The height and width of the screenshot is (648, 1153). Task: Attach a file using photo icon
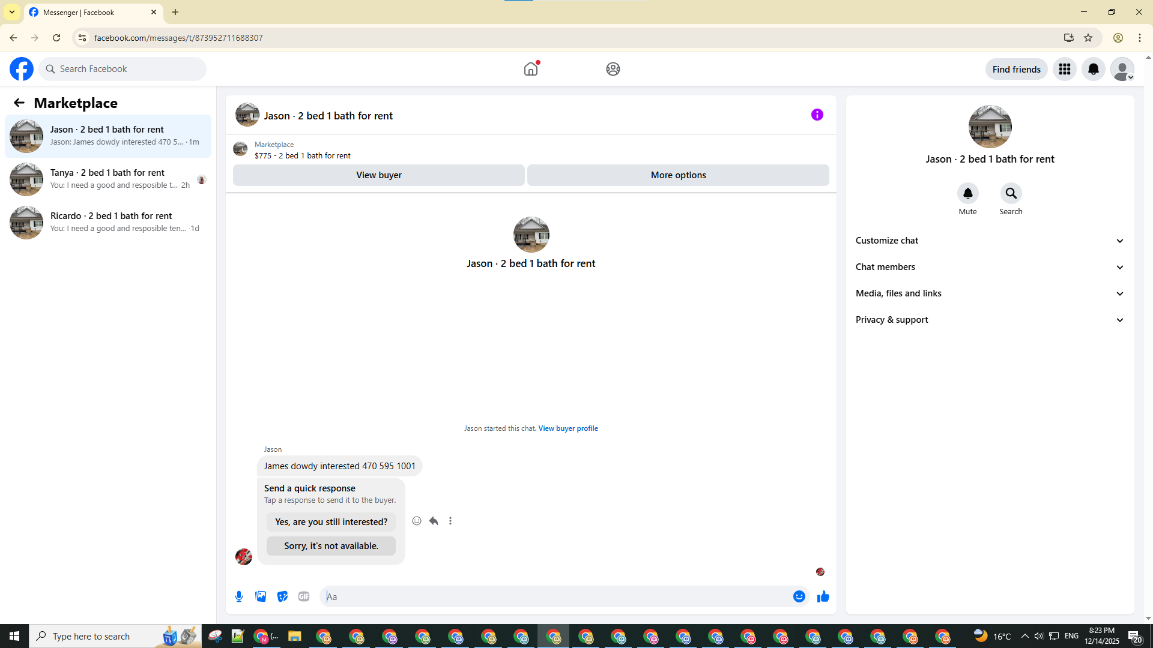click(261, 596)
